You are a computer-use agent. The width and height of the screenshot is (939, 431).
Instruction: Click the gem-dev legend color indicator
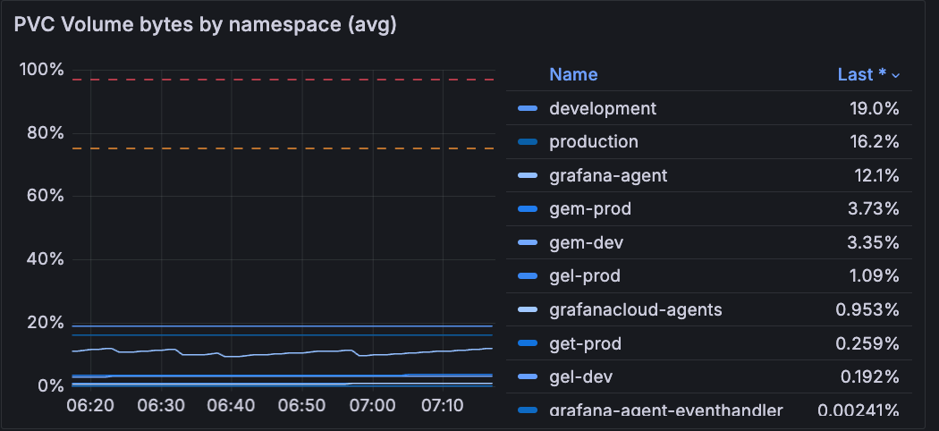click(x=528, y=243)
